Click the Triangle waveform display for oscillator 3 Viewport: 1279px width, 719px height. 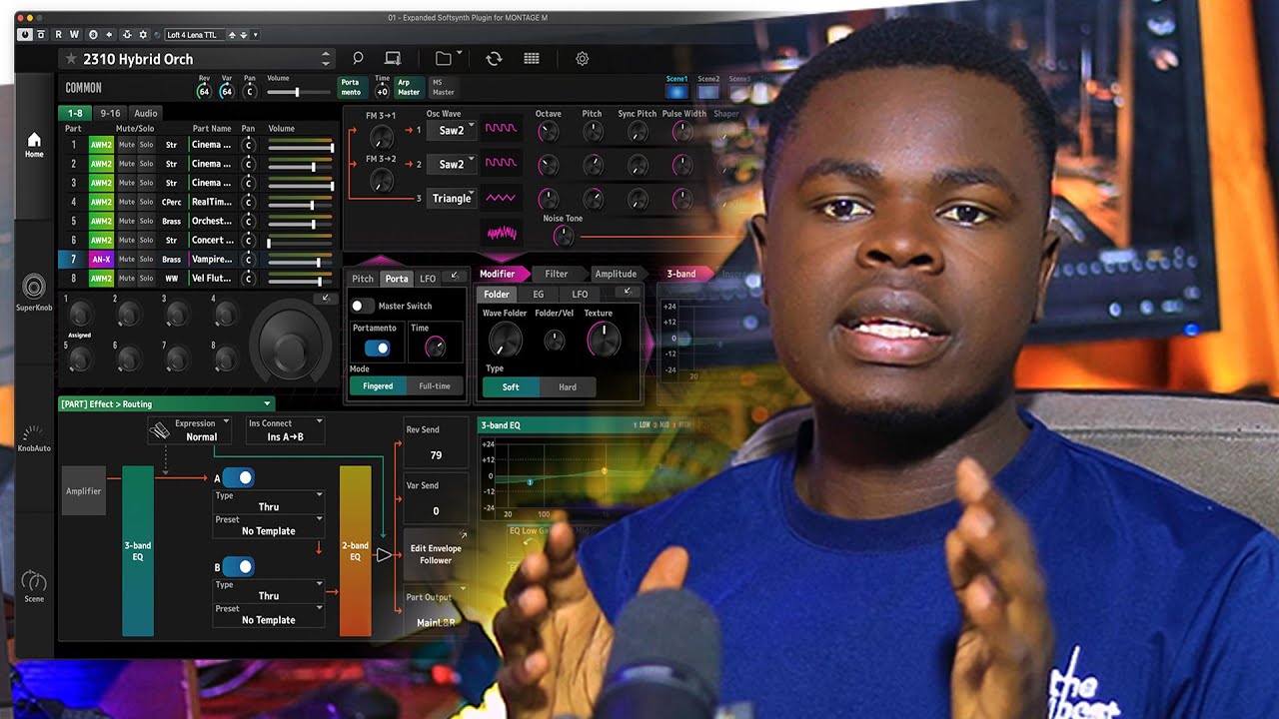point(501,198)
